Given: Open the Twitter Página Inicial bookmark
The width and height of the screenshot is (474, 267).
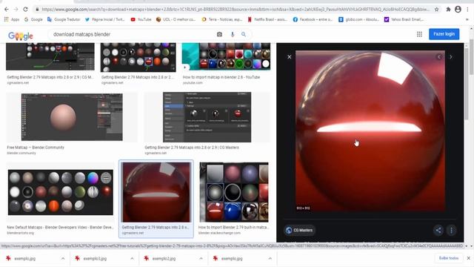Looking at the screenshot, I should (x=104, y=19).
